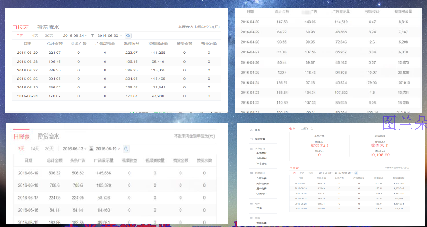Image resolution: width=427 pixels, height=227 pixels.
Task: Choose 7天 filter beside 2016-06-13 date
Action: 21,148
